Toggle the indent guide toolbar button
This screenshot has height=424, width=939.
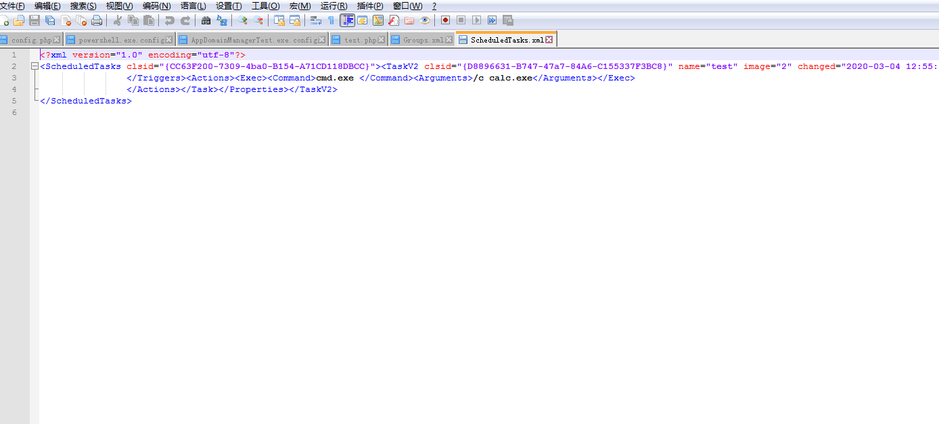[x=347, y=20]
